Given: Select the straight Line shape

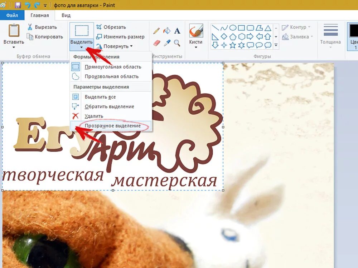Looking at the screenshot, I should click(215, 28).
